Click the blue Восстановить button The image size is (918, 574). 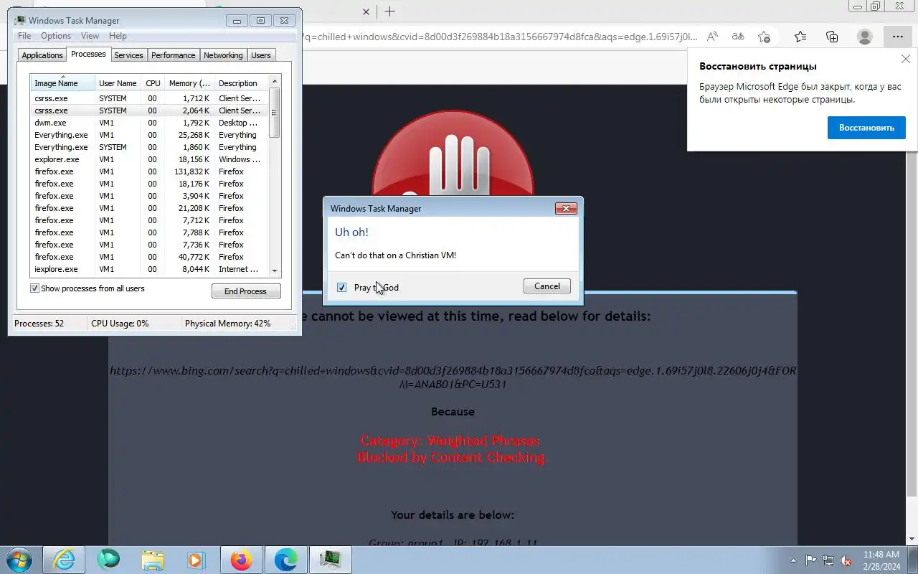866,127
